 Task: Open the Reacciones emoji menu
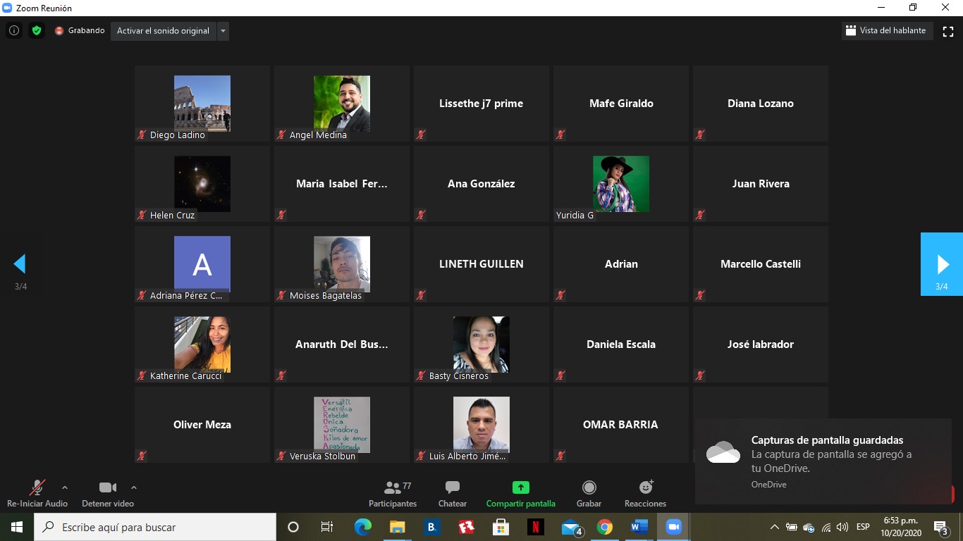(x=645, y=487)
